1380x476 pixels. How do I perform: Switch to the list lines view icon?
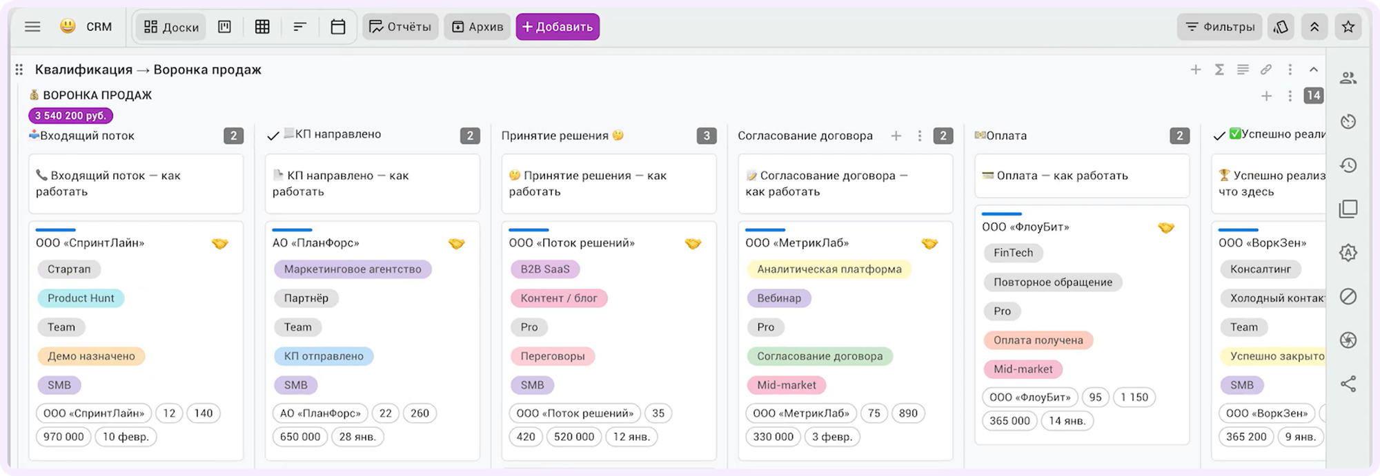299,27
